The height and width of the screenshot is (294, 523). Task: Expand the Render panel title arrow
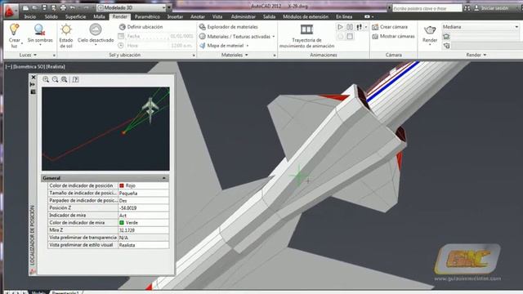point(485,55)
